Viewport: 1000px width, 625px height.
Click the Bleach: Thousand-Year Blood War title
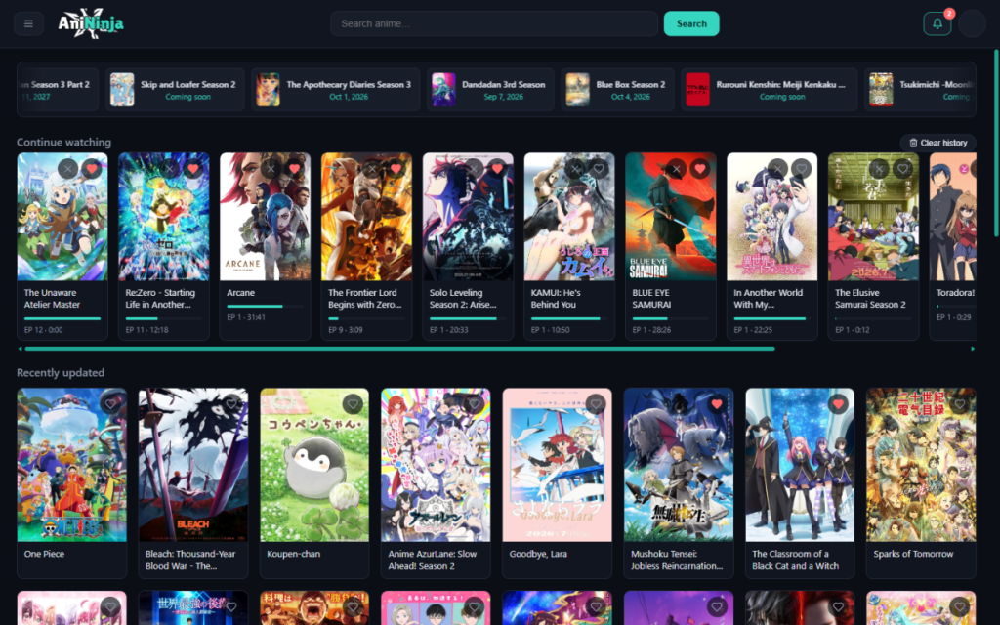click(x=190, y=560)
